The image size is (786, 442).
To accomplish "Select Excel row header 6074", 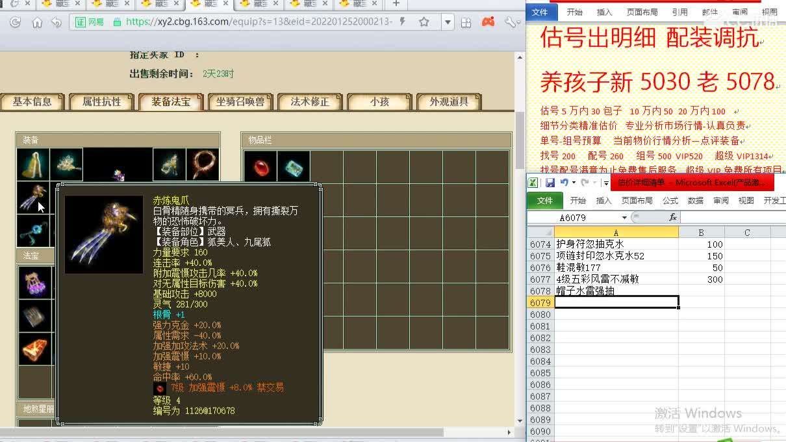I will pyautogui.click(x=540, y=244).
